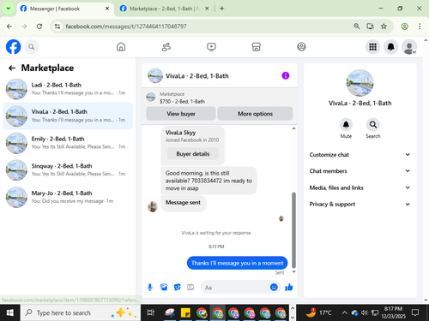Choose a sticker icon in composer
The image size is (429, 321).
pyautogui.click(x=178, y=288)
